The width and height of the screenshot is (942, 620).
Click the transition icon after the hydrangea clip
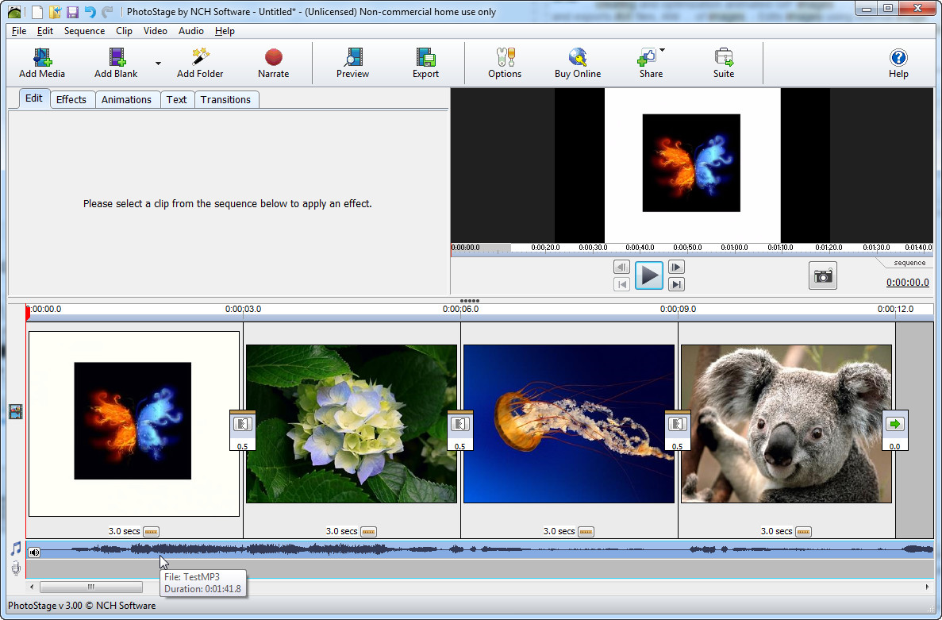coord(460,424)
